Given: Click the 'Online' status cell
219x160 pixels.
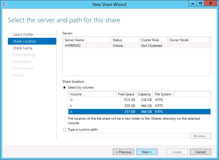Looking at the screenshot, I should tap(118, 46).
